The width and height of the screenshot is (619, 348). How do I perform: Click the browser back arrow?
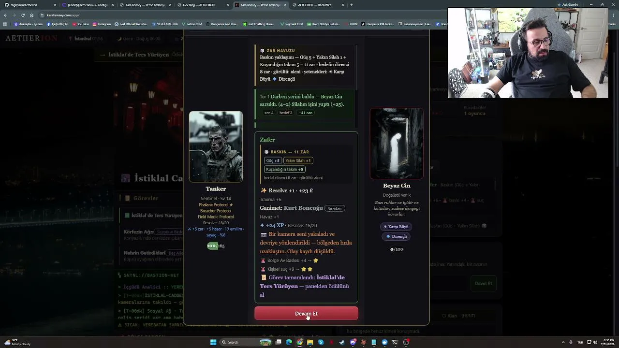pos(6,15)
